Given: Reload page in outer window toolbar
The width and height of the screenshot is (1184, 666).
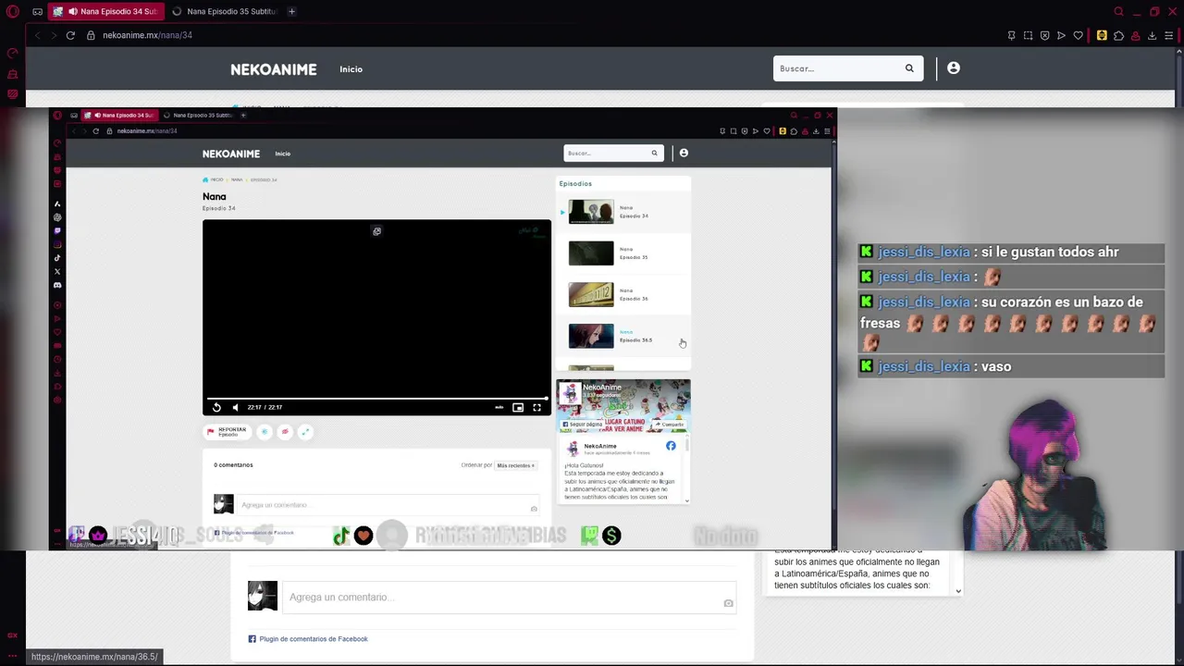Looking at the screenshot, I should pyautogui.click(x=70, y=35).
